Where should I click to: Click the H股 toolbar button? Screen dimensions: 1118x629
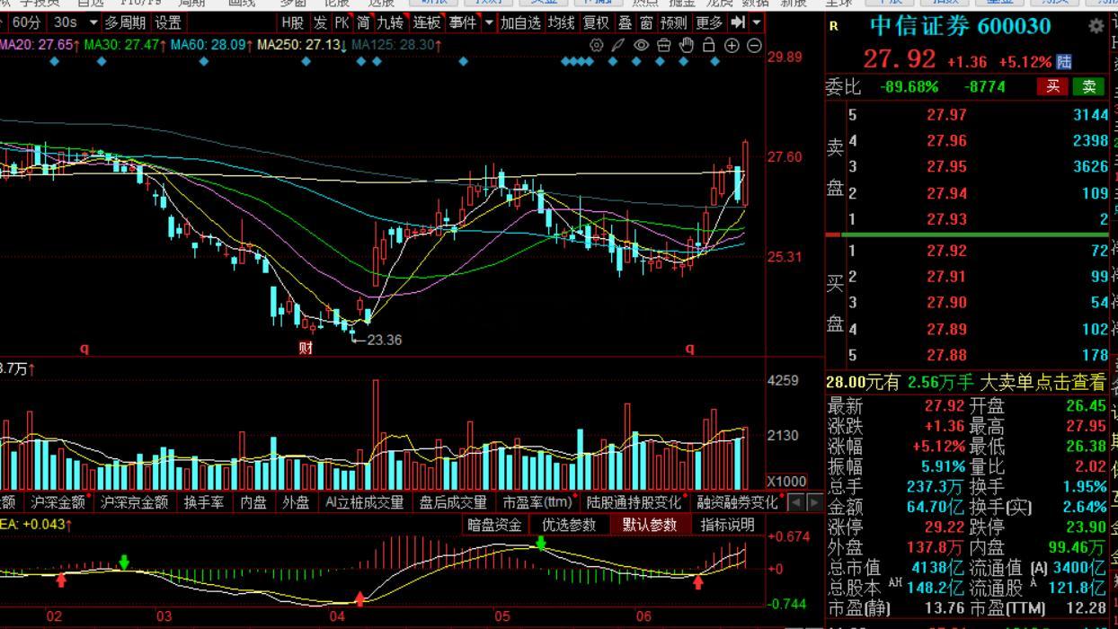[292, 22]
